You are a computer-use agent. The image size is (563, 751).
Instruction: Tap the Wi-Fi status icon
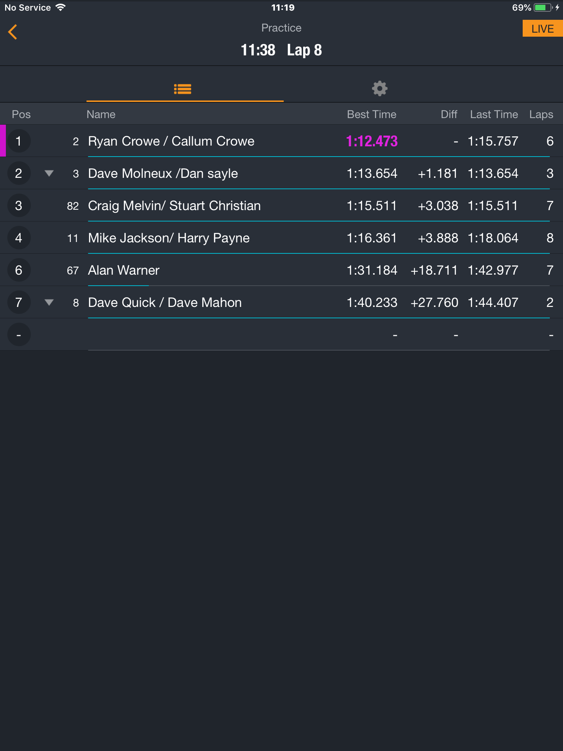60,7
